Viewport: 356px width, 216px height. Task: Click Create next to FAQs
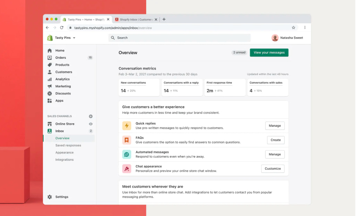coord(276,140)
